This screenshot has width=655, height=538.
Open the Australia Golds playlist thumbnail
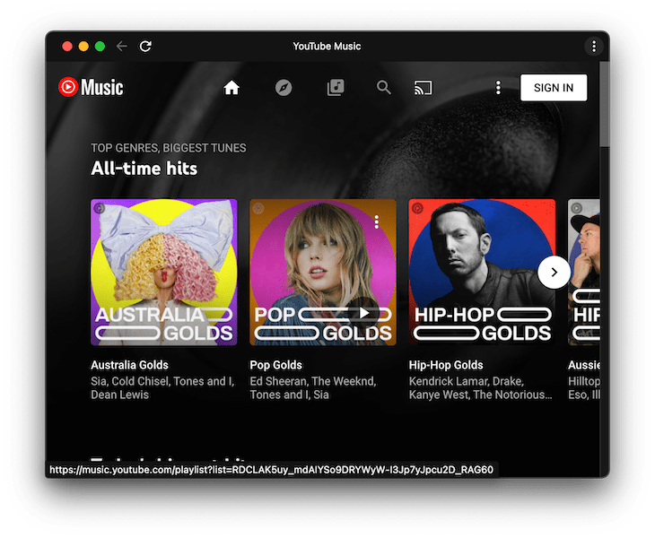[x=163, y=272]
